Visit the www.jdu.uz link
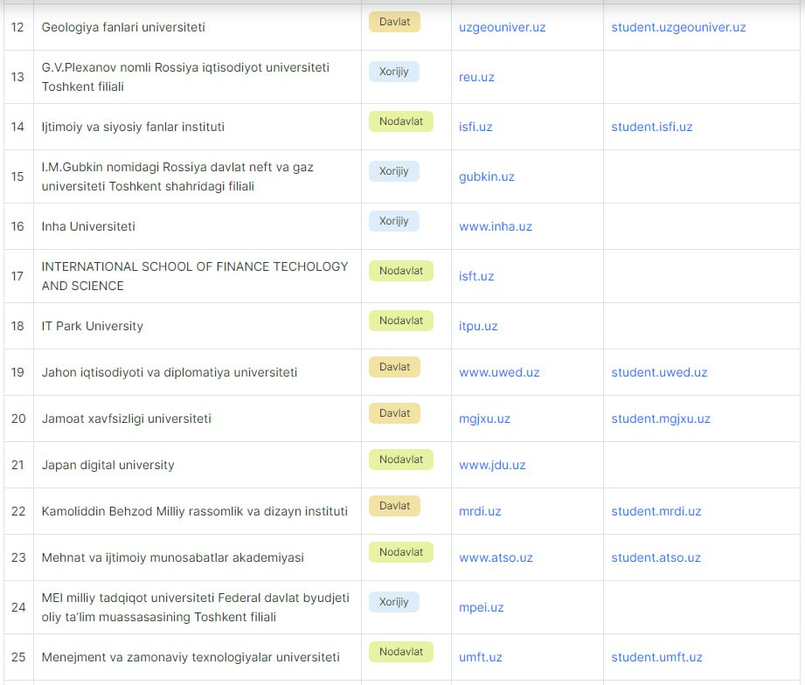This screenshot has width=805, height=685. [492, 465]
